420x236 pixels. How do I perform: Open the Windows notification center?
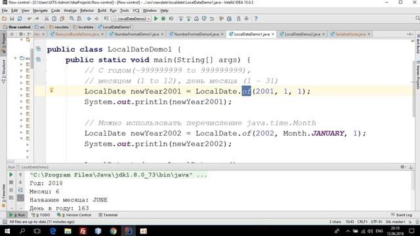coord(411,231)
